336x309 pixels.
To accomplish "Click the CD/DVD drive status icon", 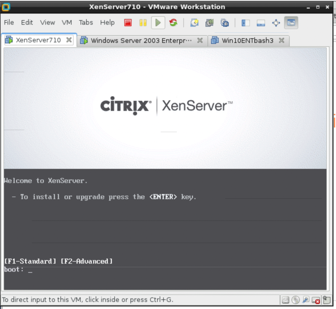I will click(x=296, y=300).
